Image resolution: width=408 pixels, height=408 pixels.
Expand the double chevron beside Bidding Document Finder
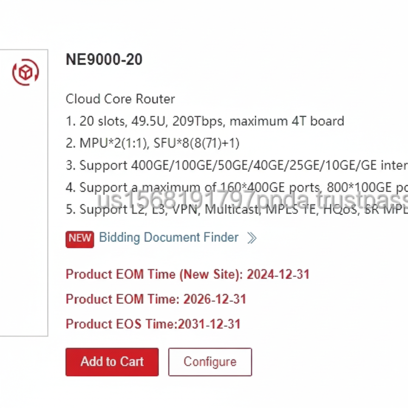[x=252, y=238]
